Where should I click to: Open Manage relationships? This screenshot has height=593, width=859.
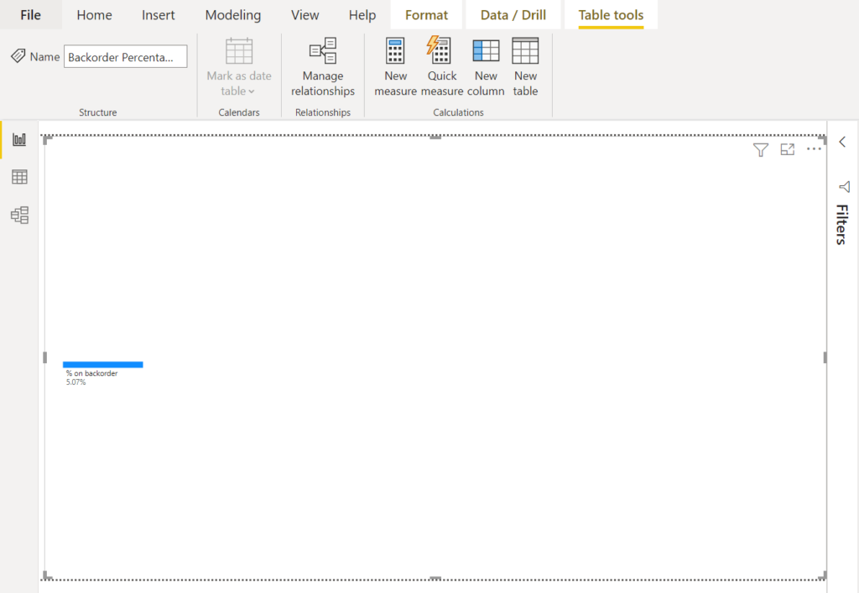pyautogui.click(x=322, y=65)
